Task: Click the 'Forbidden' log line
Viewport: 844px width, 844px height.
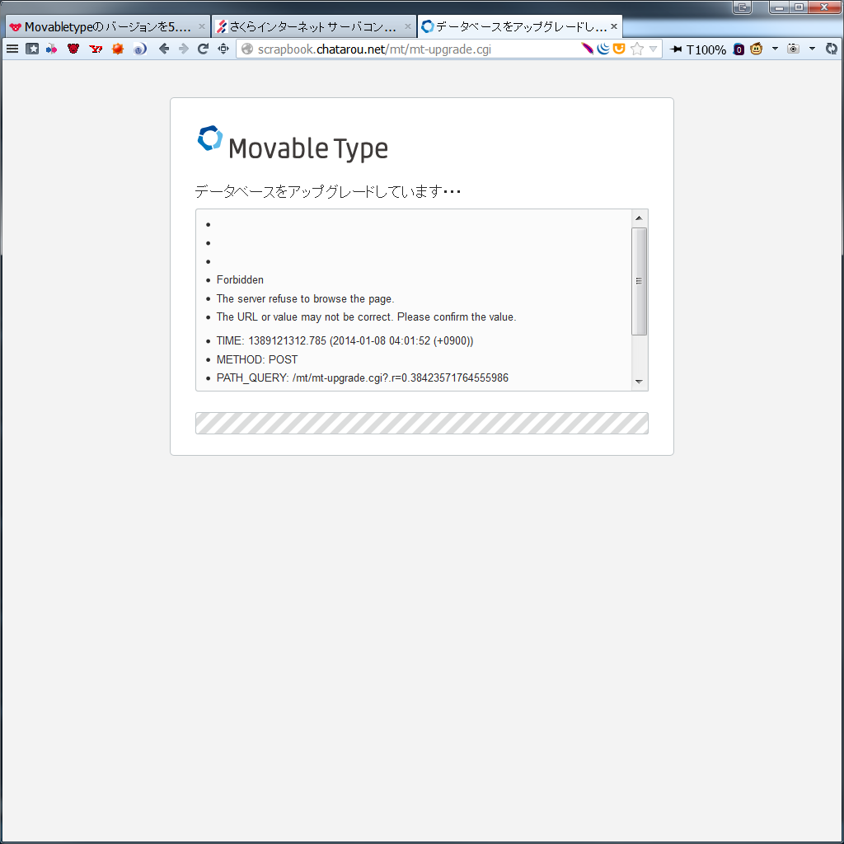Action: click(x=240, y=280)
